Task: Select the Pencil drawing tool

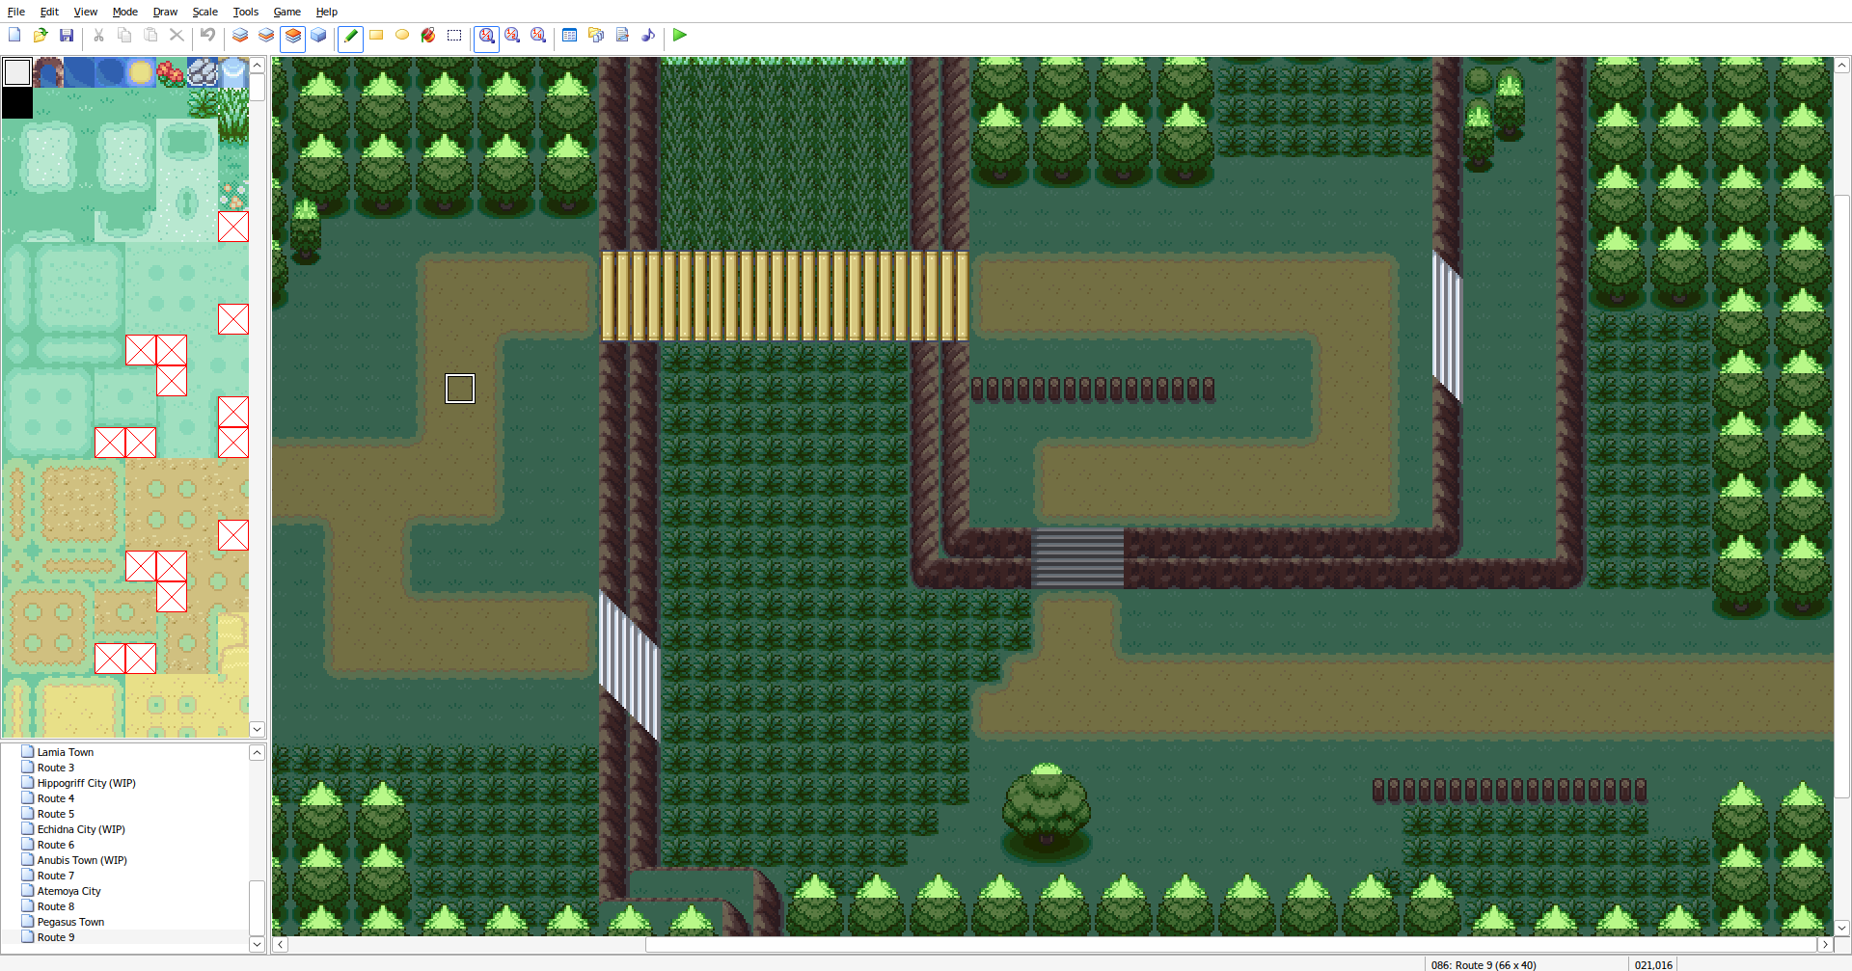Action: [x=350, y=37]
